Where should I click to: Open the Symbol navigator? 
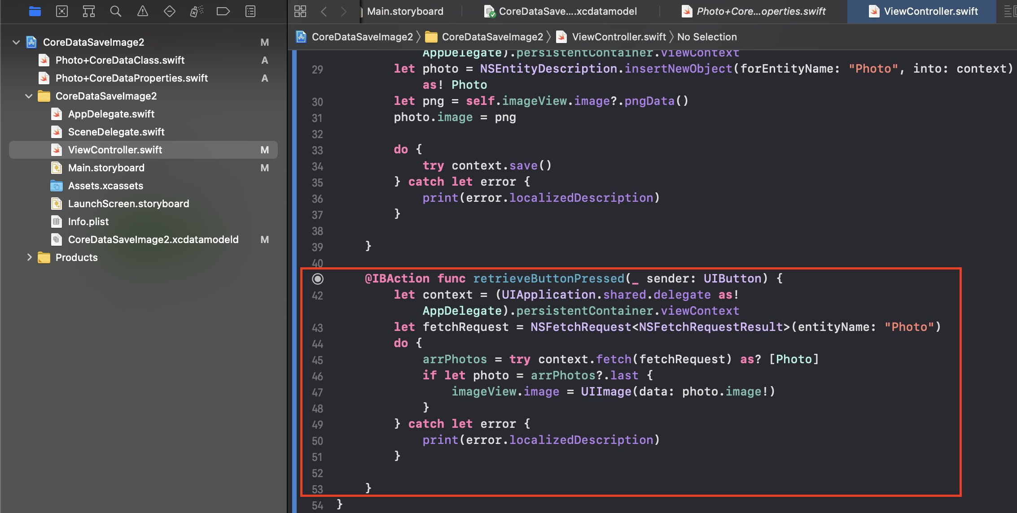coord(89,11)
